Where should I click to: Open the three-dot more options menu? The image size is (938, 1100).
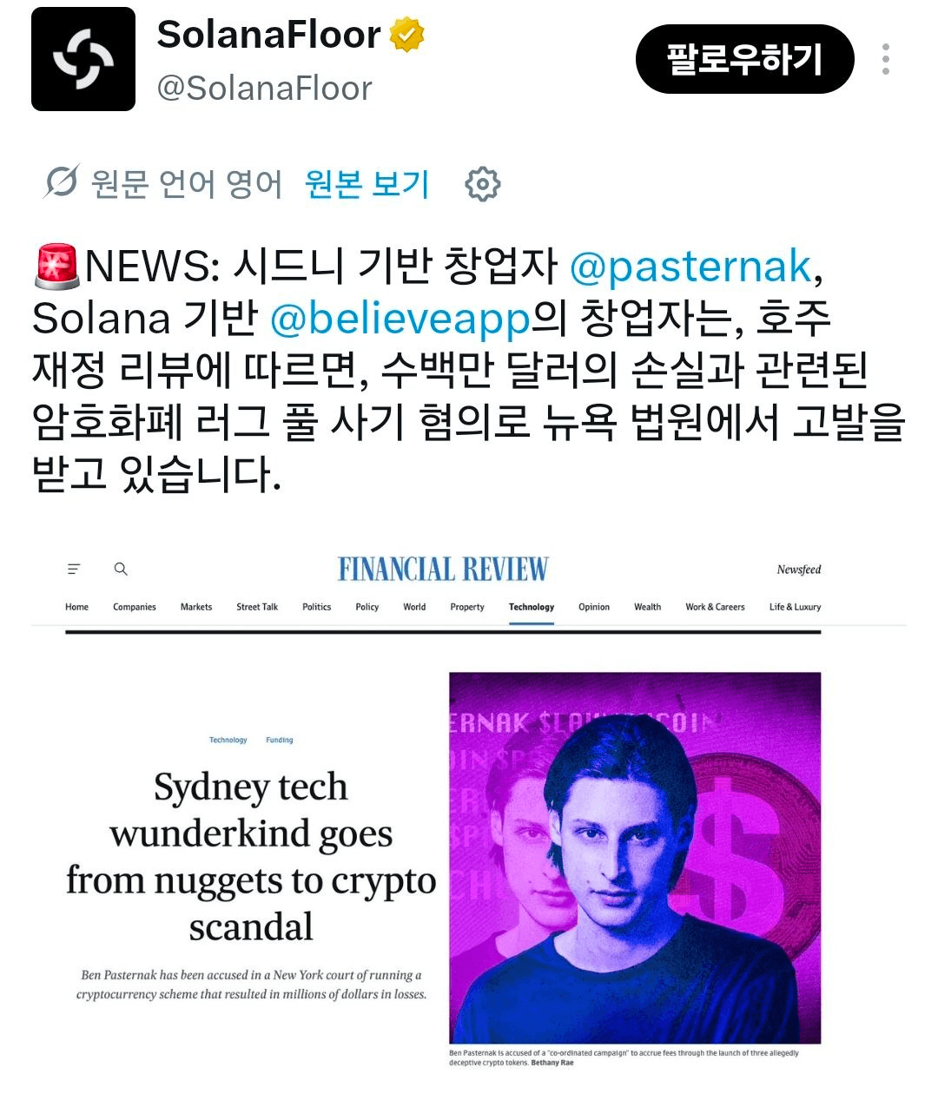click(885, 59)
